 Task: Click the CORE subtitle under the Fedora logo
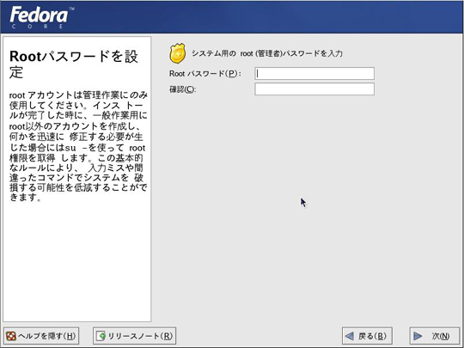[x=38, y=27]
